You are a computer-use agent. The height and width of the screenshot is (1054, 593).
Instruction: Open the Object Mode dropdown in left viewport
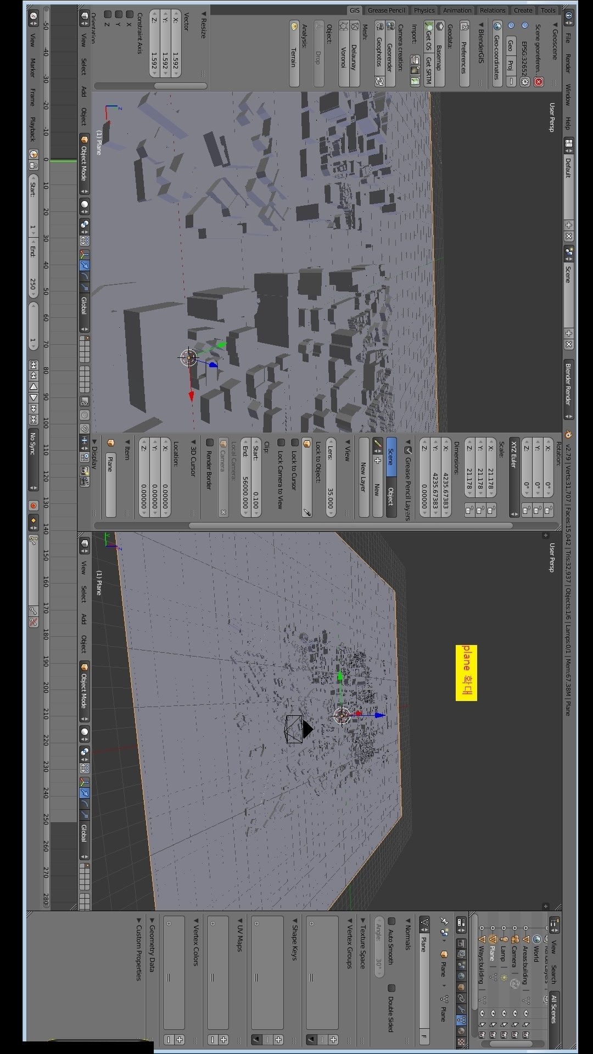pos(84,164)
